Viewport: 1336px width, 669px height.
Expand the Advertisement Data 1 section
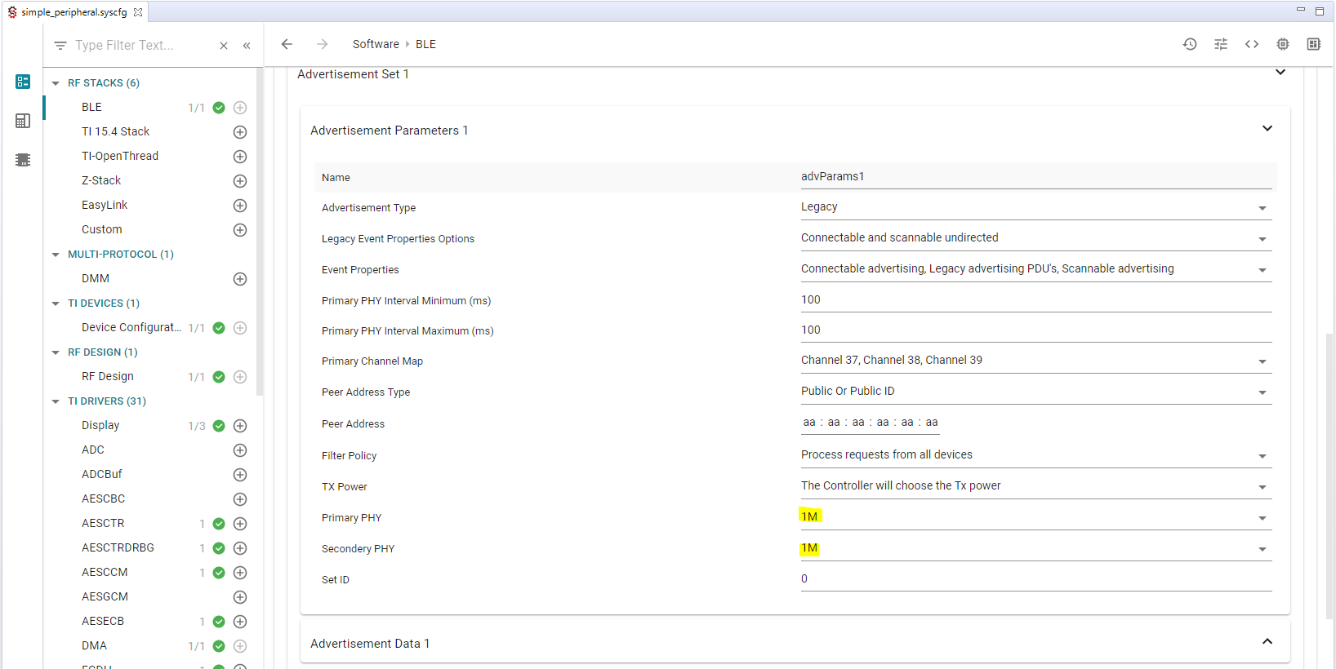click(x=1267, y=642)
